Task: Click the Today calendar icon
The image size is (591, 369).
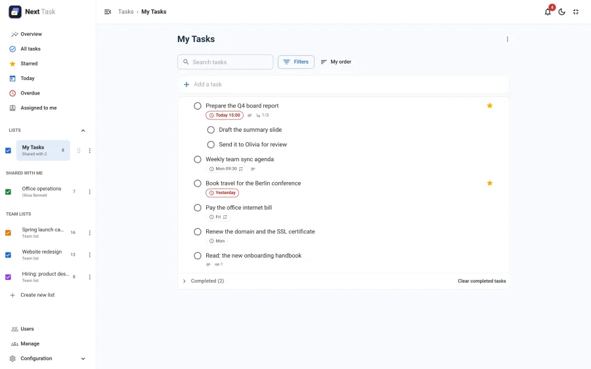Action: coord(12,78)
